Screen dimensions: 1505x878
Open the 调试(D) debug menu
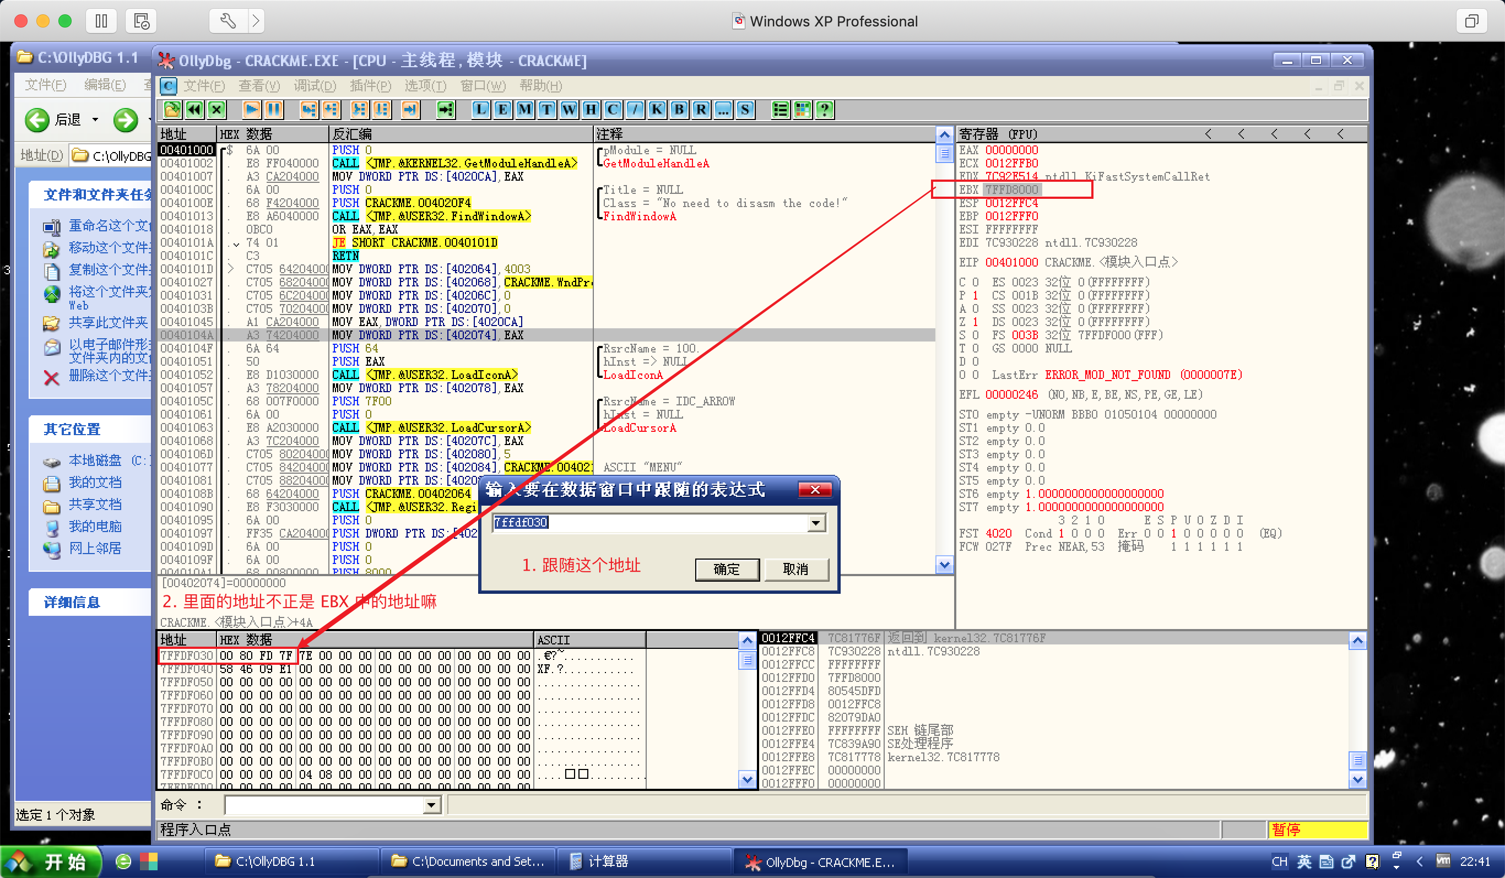(x=315, y=86)
